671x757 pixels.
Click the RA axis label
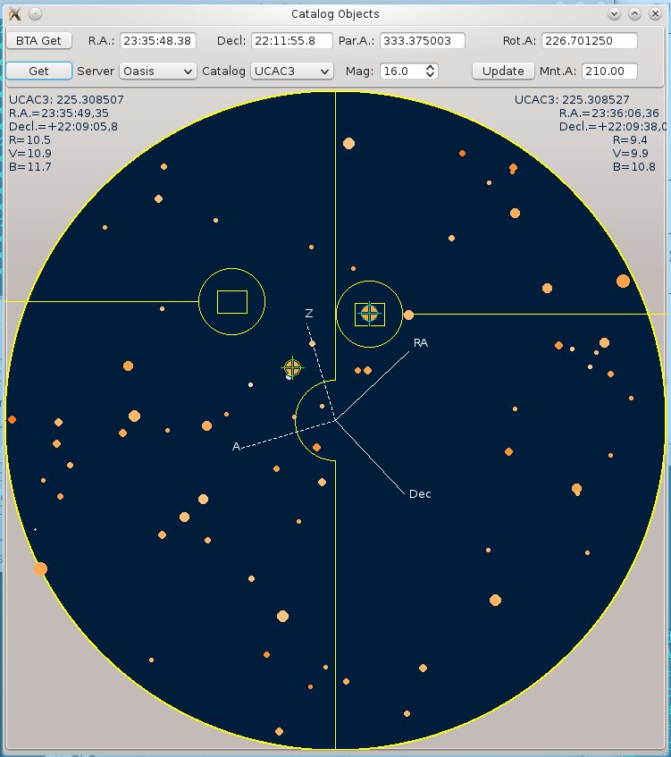coord(421,343)
